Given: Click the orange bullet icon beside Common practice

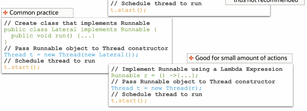Looking at the screenshot, I should [5, 13].
